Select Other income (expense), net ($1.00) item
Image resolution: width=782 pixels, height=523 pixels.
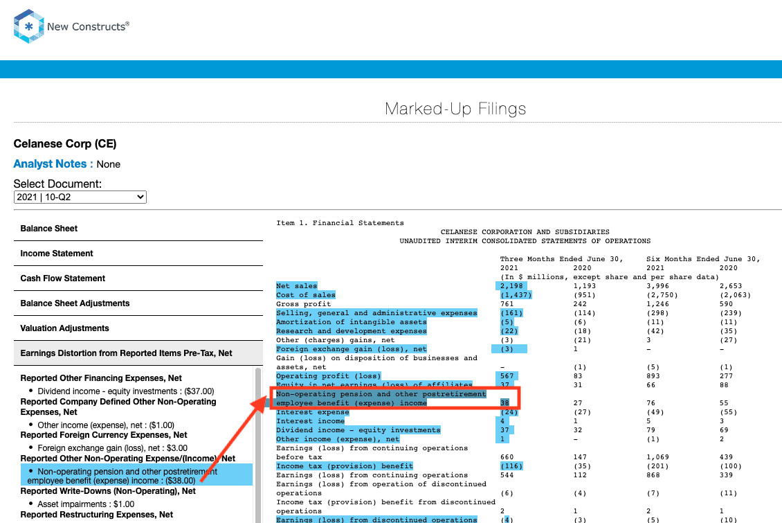coord(106,425)
